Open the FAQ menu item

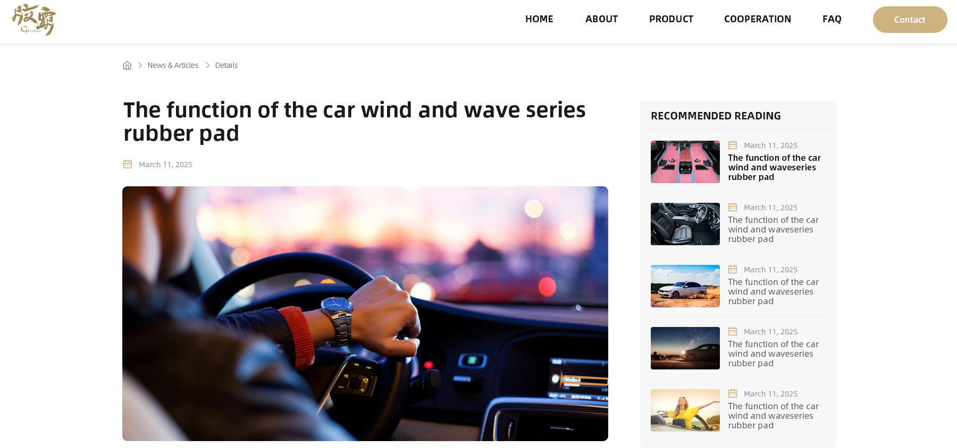point(832,19)
